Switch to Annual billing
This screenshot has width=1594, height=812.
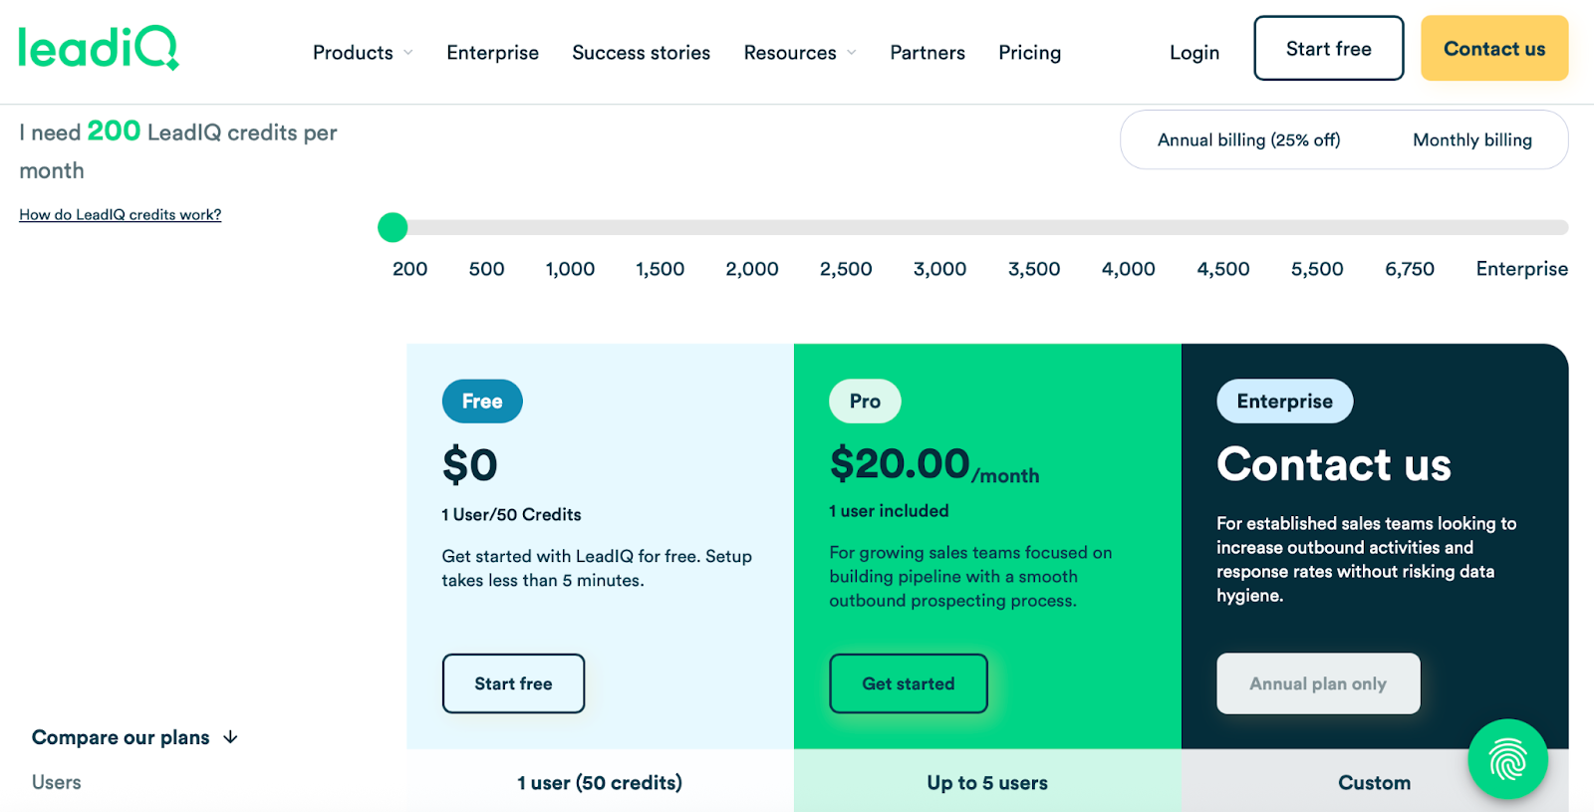click(1247, 139)
